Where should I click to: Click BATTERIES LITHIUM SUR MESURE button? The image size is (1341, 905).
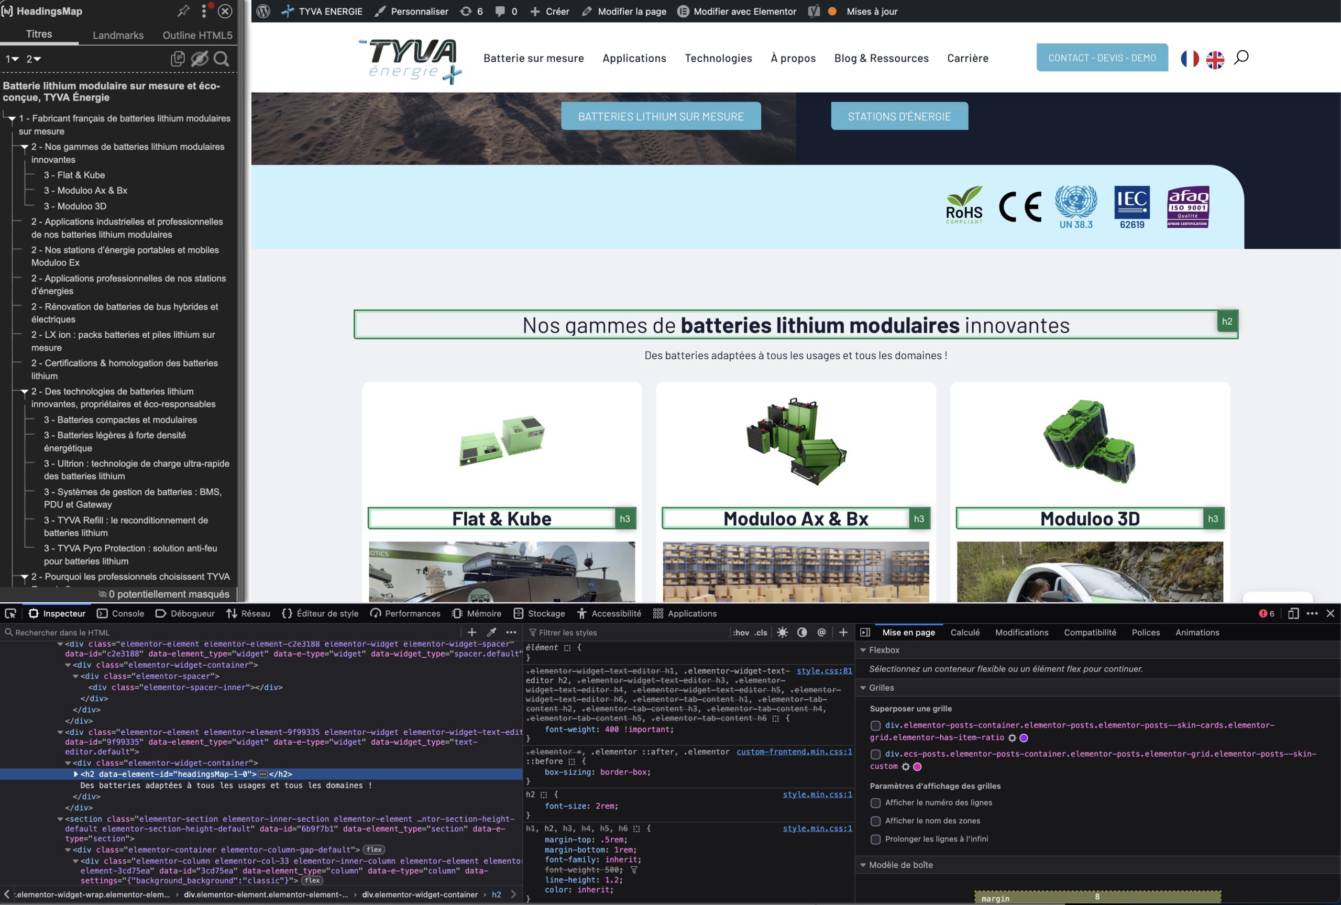tap(661, 116)
